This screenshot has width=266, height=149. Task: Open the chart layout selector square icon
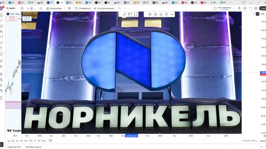pyautogui.click(x=215, y=8)
